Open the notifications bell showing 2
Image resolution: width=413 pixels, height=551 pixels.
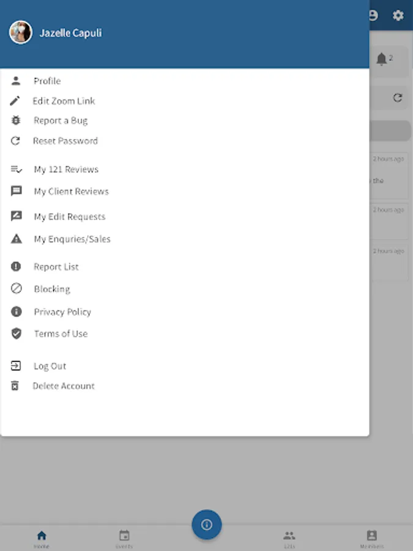coord(382,59)
